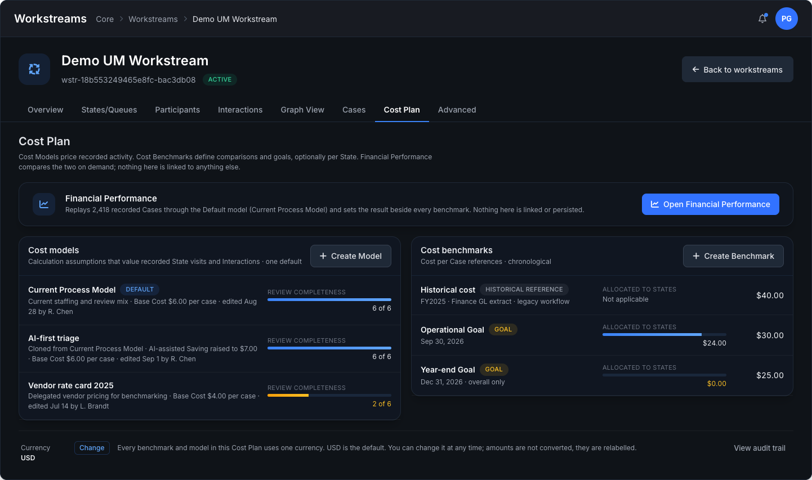Click Dec 31, 2026 · overall only text
This screenshot has height=480, width=812.
coord(463,382)
